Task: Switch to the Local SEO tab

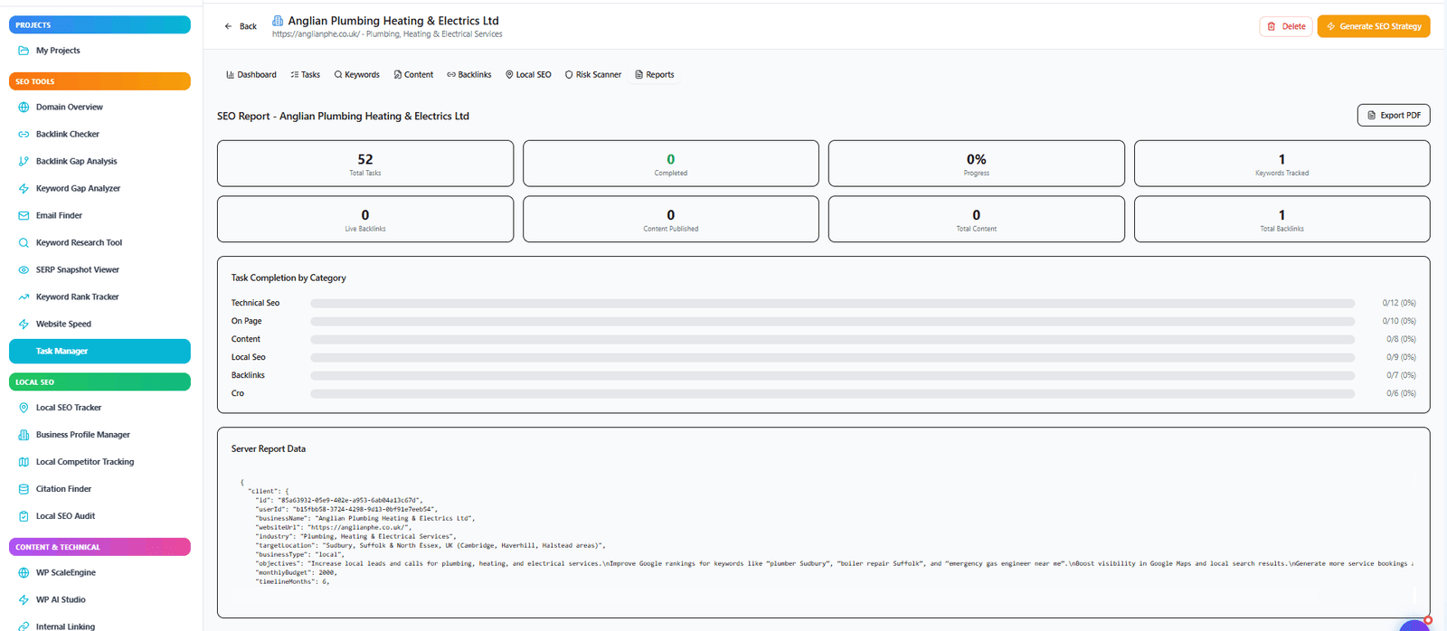Action: pos(528,75)
